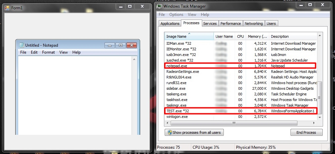Screen dimensions: 335x154
Task: Switch to the Performance tab
Action: click(230, 24)
